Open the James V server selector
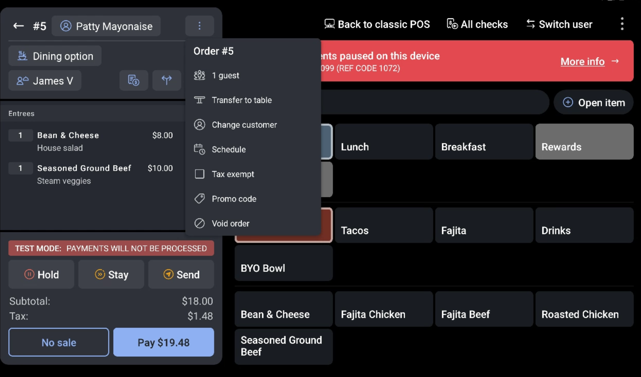 (x=45, y=81)
